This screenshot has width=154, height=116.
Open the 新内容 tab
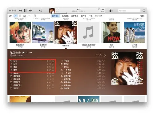click(83, 16)
